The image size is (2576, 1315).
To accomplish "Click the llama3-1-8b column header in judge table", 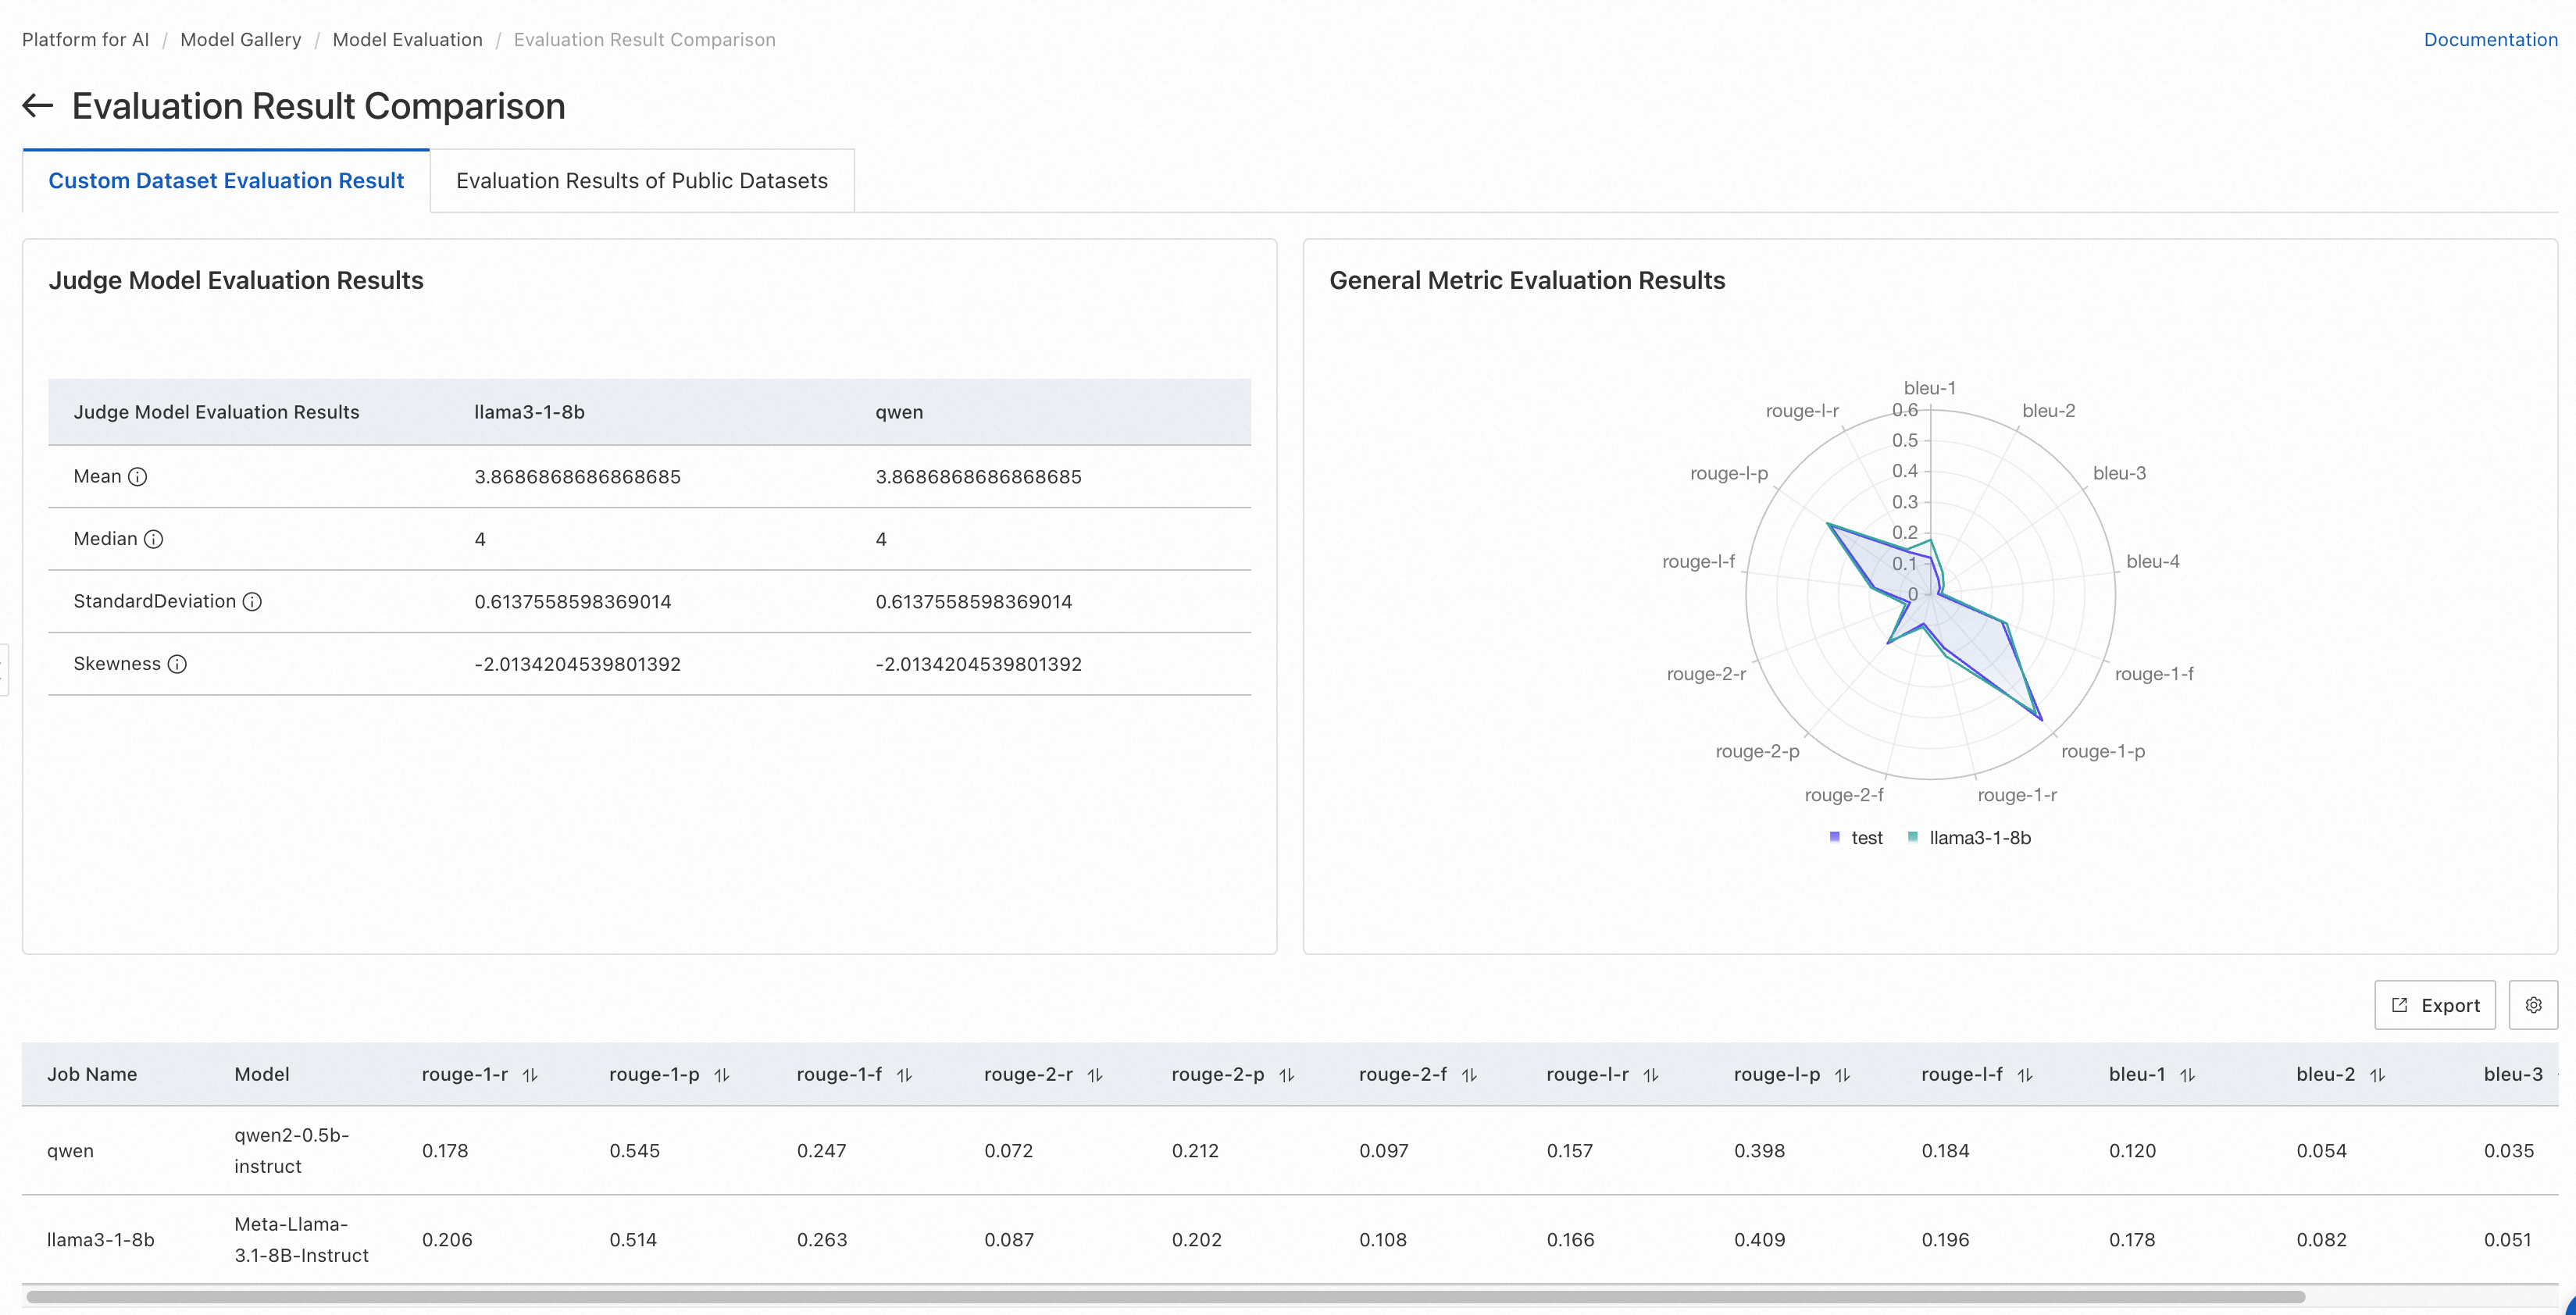I will (529, 412).
